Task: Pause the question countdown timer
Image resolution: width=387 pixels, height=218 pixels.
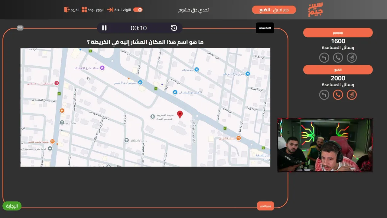Action: 104,28
